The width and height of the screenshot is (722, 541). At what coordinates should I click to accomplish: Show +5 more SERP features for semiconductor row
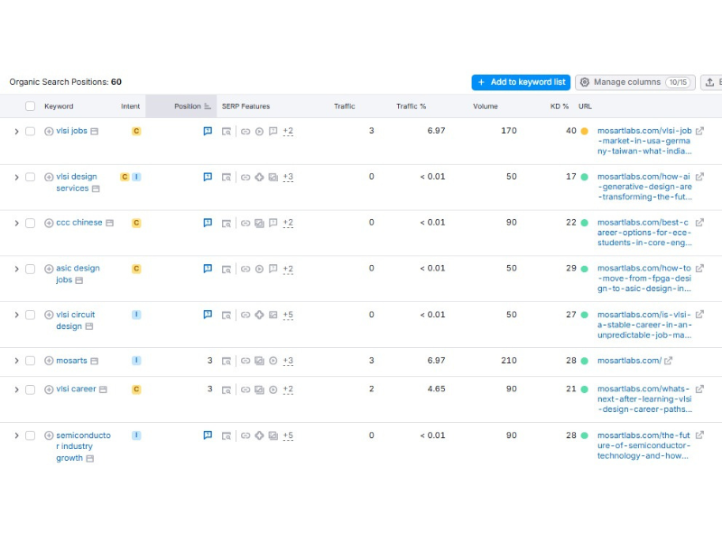point(288,436)
